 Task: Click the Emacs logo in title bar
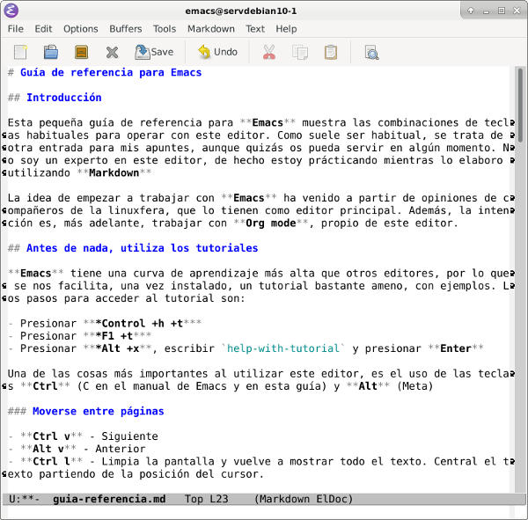pyautogui.click(x=11, y=11)
